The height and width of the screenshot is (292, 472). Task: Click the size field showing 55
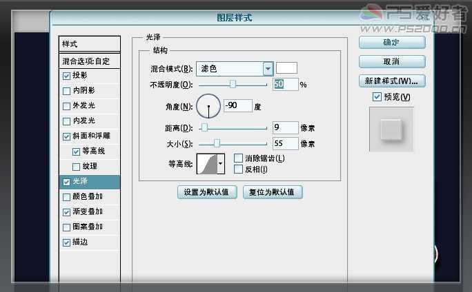[x=286, y=144]
